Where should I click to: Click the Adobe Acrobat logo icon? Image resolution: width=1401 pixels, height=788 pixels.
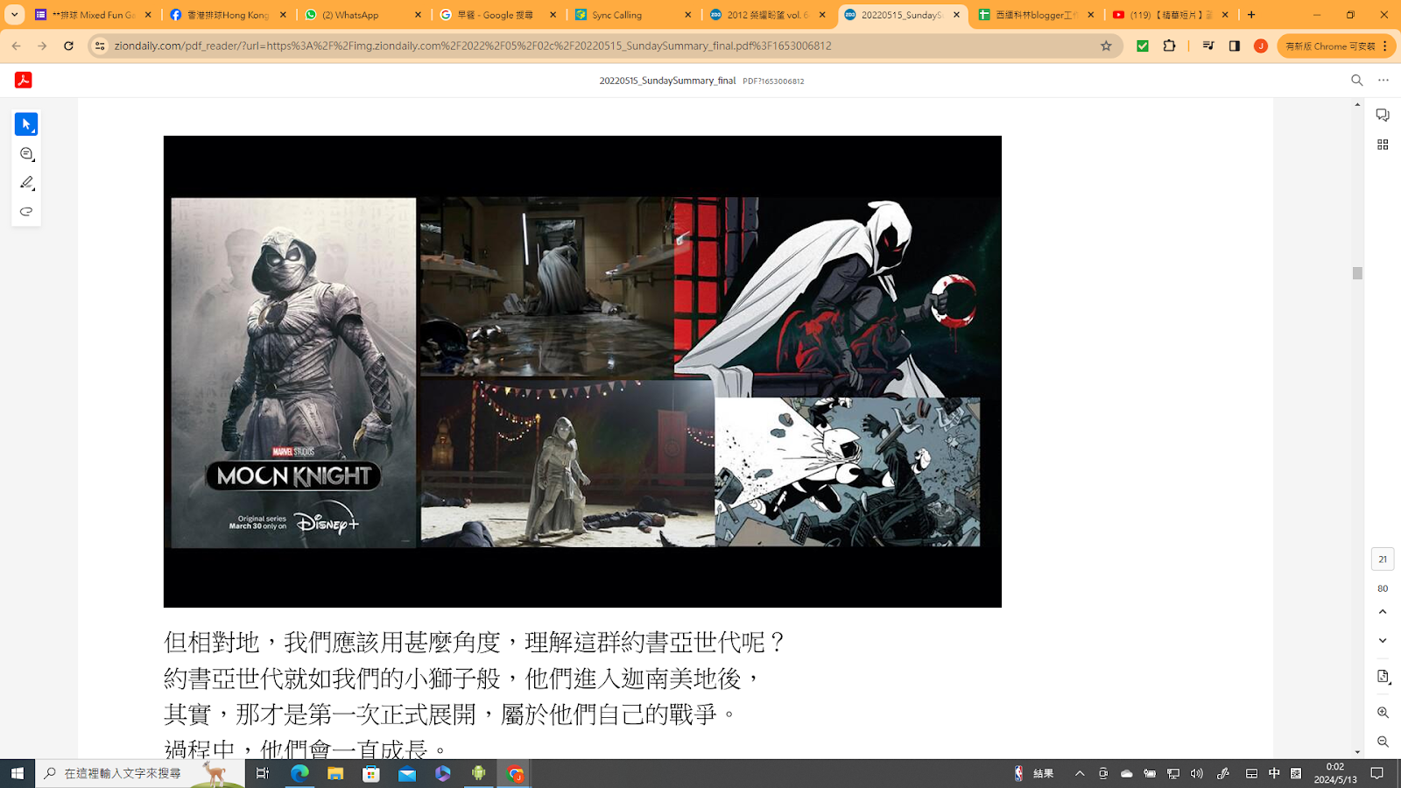coord(24,81)
